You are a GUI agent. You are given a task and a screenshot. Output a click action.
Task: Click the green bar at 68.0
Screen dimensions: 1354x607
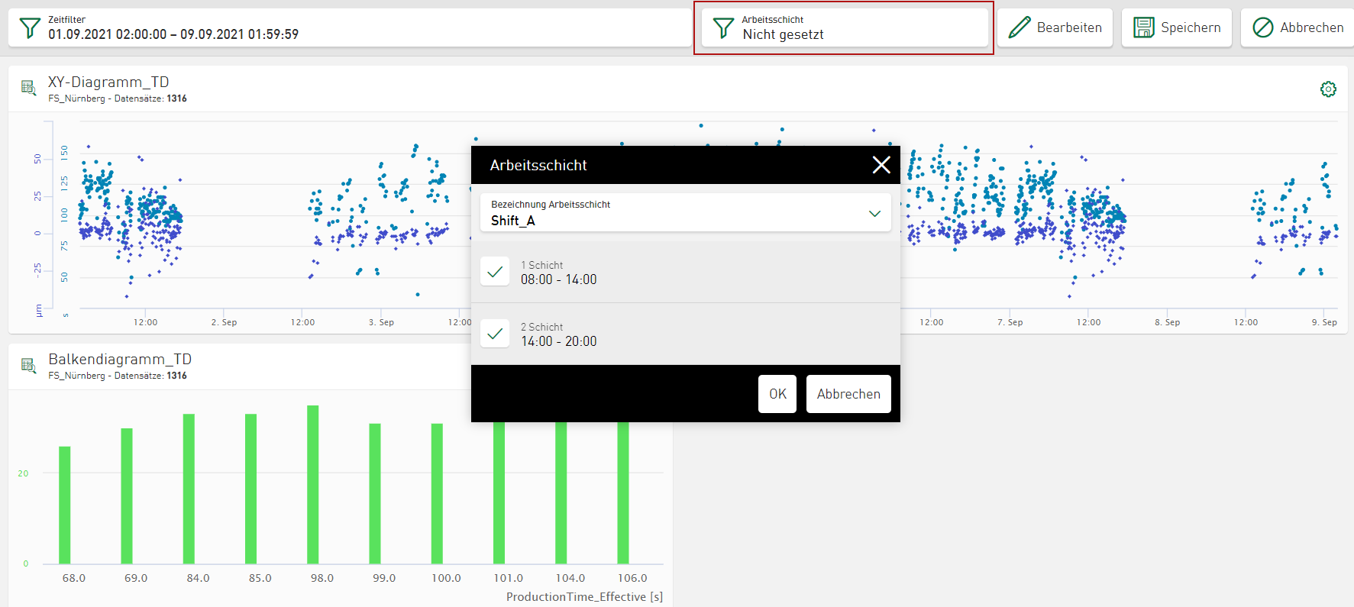(x=65, y=505)
